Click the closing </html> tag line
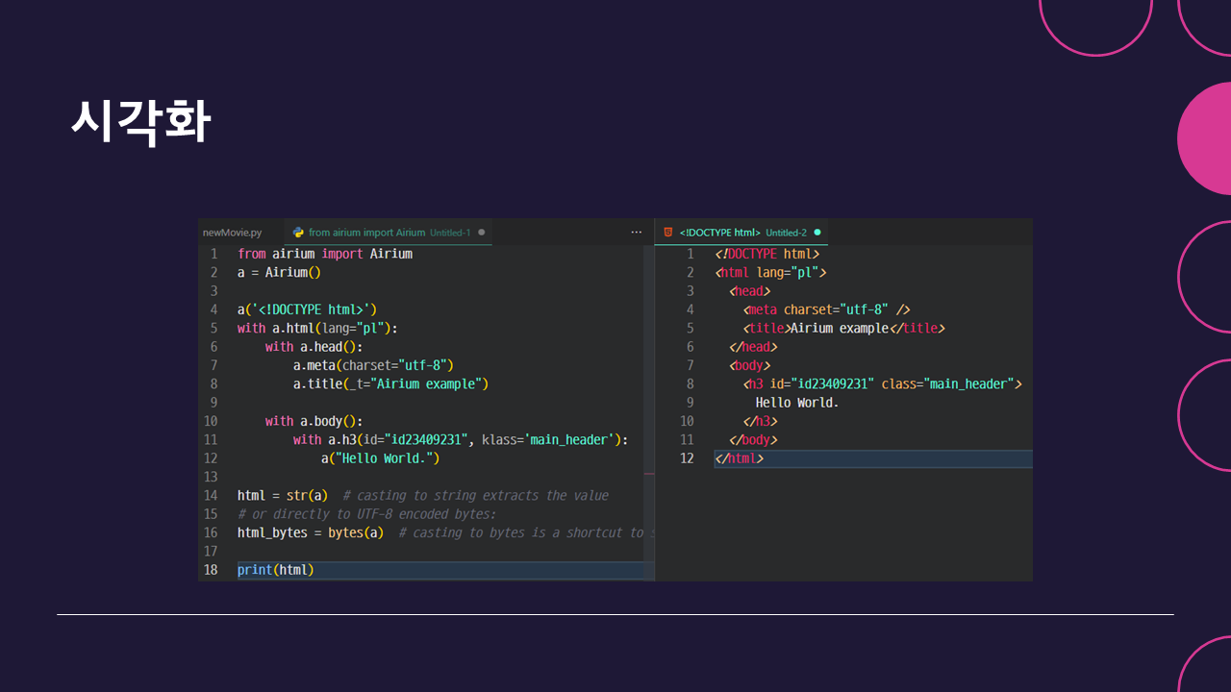1231x692 pixels. (739, 458)
